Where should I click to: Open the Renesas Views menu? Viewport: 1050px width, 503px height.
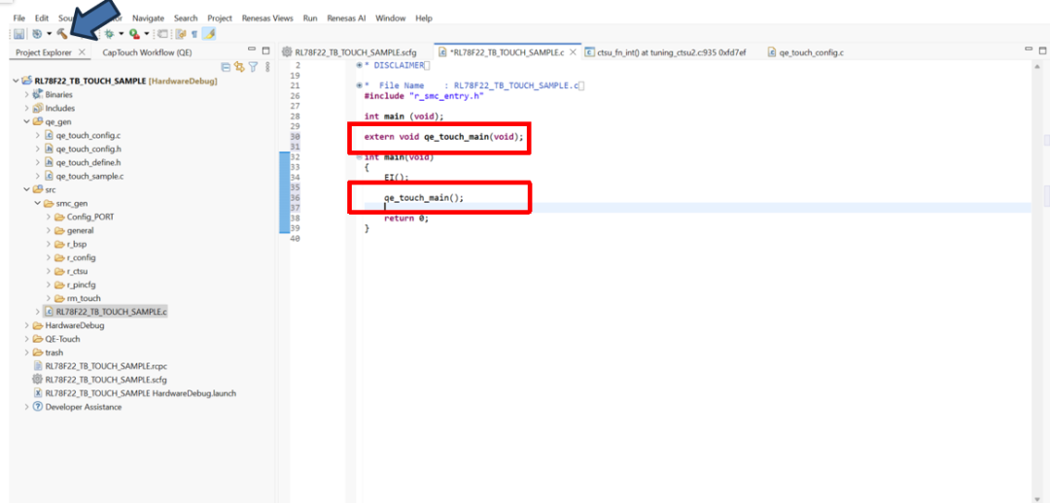coord(269,18)
